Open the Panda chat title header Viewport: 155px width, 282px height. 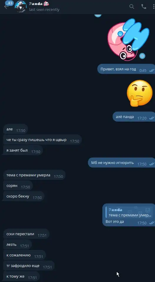(39, 4)
